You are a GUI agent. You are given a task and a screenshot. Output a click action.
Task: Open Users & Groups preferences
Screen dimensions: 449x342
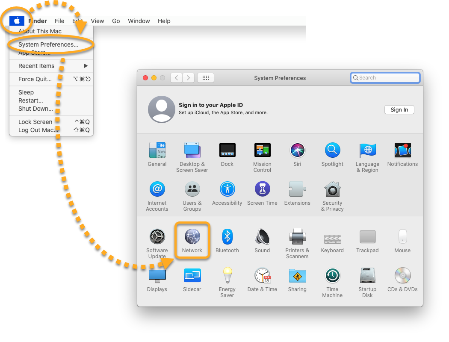pos(192,196)
